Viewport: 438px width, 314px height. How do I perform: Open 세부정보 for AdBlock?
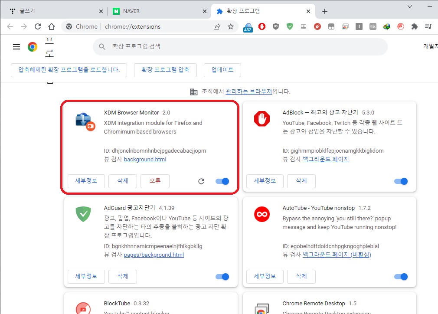[x=265, y=181]
